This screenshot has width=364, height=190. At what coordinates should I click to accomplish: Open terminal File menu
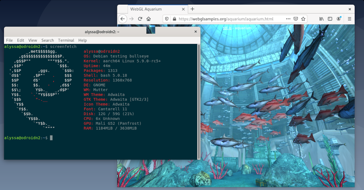10,40
